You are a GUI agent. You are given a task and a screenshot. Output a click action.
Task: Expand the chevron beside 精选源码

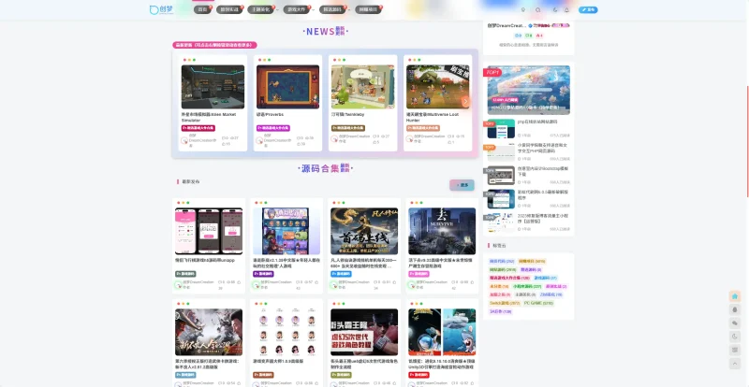(x=349, y=10)
